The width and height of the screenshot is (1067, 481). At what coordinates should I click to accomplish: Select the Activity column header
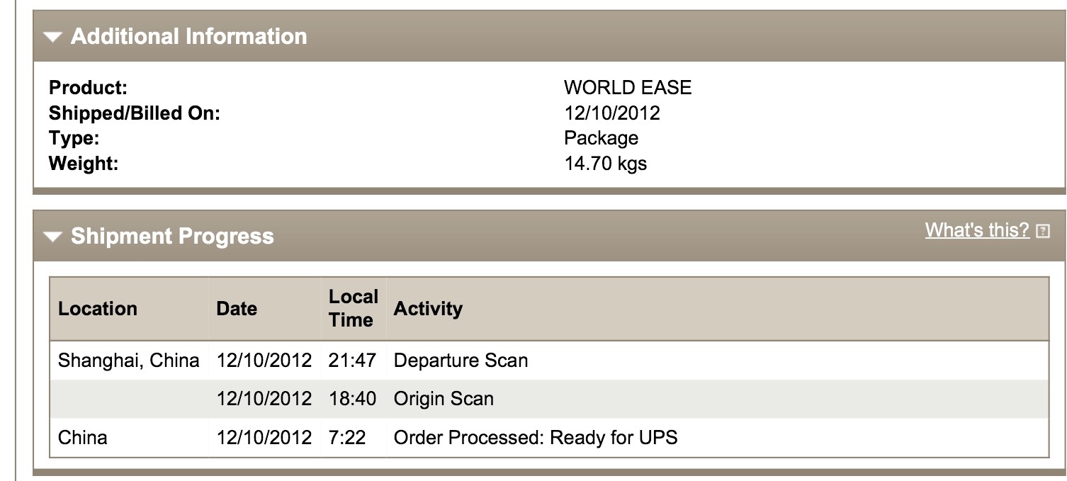point(428,309)
